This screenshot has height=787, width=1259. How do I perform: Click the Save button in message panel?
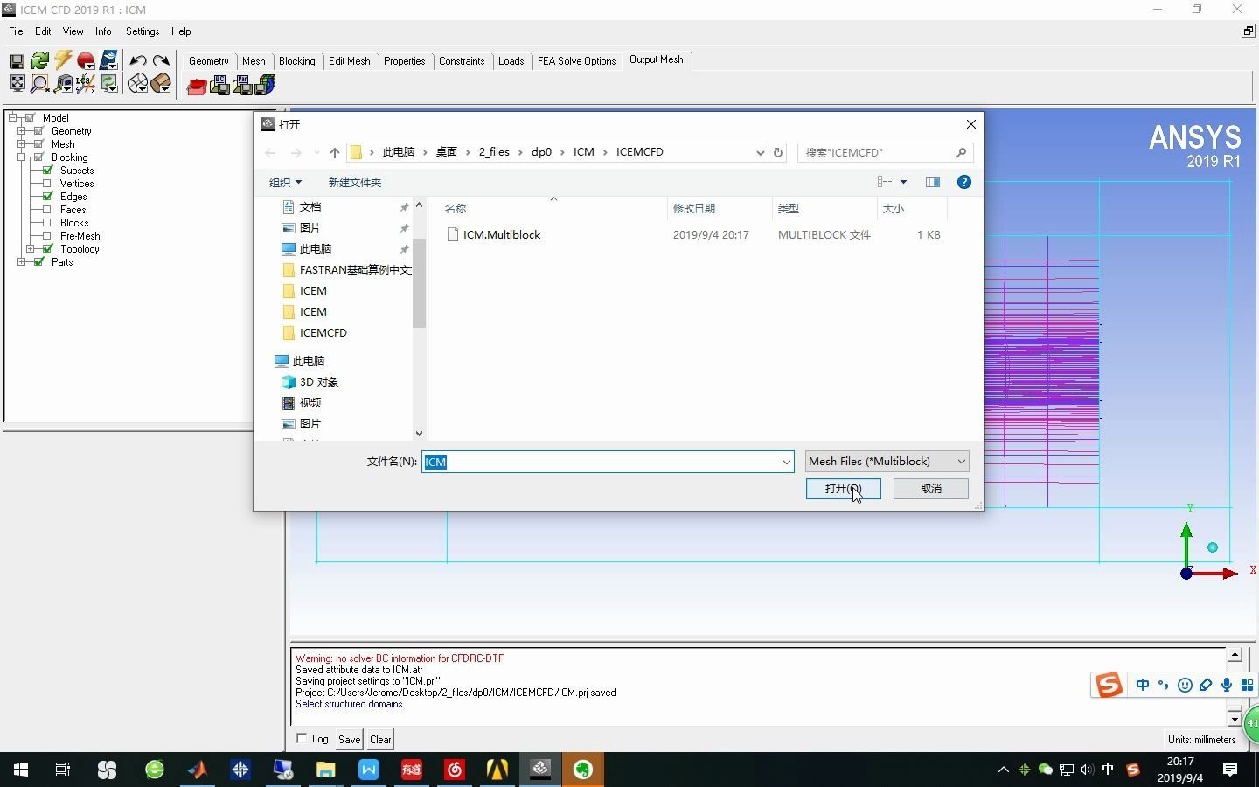[x=350, y=740]
